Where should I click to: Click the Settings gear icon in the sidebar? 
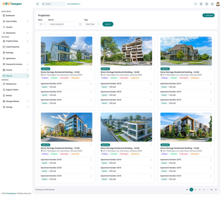[4, 107]
